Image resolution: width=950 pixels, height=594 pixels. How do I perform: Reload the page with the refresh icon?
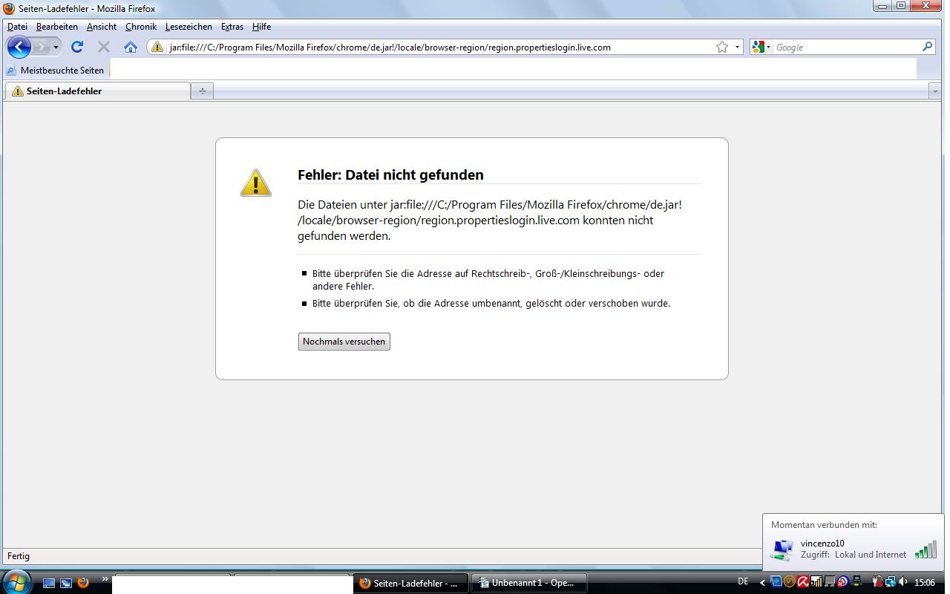[x=76, y=47]
